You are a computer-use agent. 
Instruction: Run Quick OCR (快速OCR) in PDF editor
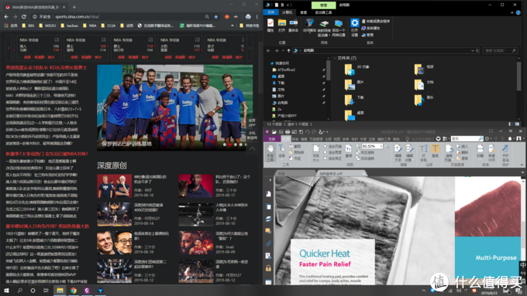tap(491, 153)
